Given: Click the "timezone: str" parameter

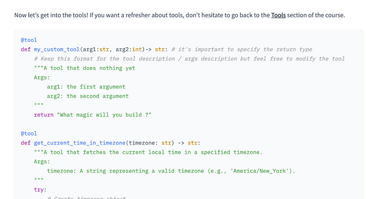Looking at the screenshot, I should [x=150, y=143].
